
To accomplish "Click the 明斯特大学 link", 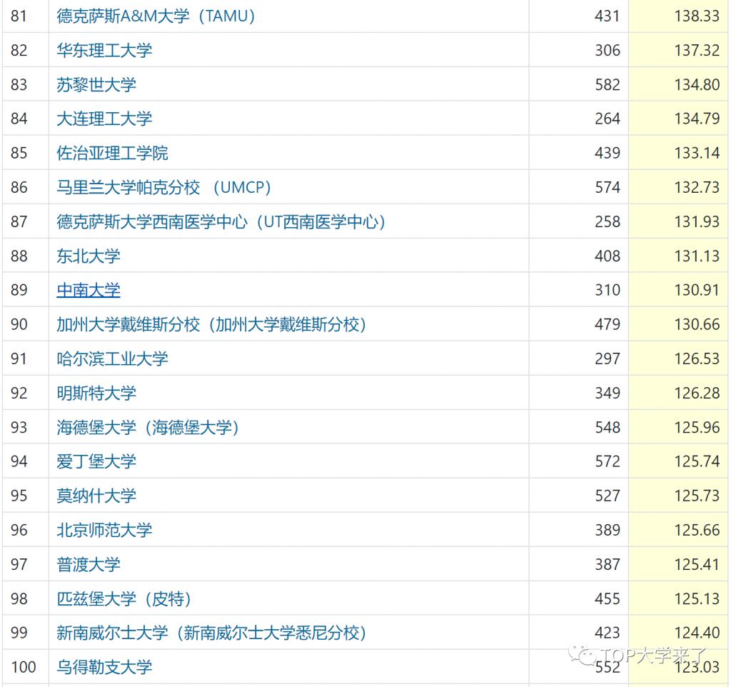I will 96,393.
